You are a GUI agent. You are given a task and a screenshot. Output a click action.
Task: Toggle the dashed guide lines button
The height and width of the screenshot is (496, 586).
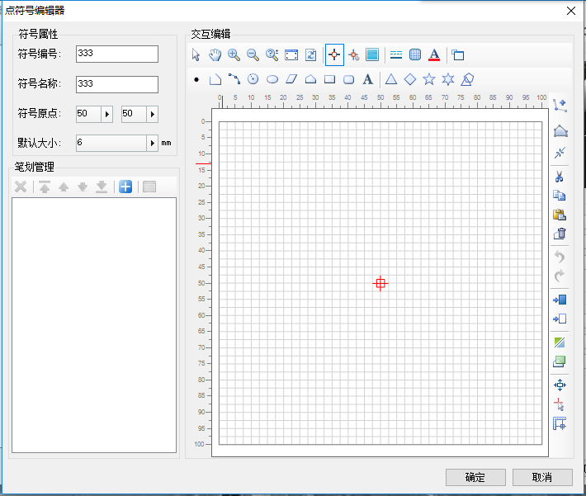(x=396, y=55)
